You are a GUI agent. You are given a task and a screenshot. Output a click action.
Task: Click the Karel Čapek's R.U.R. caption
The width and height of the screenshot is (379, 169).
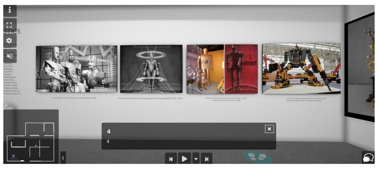74,98
